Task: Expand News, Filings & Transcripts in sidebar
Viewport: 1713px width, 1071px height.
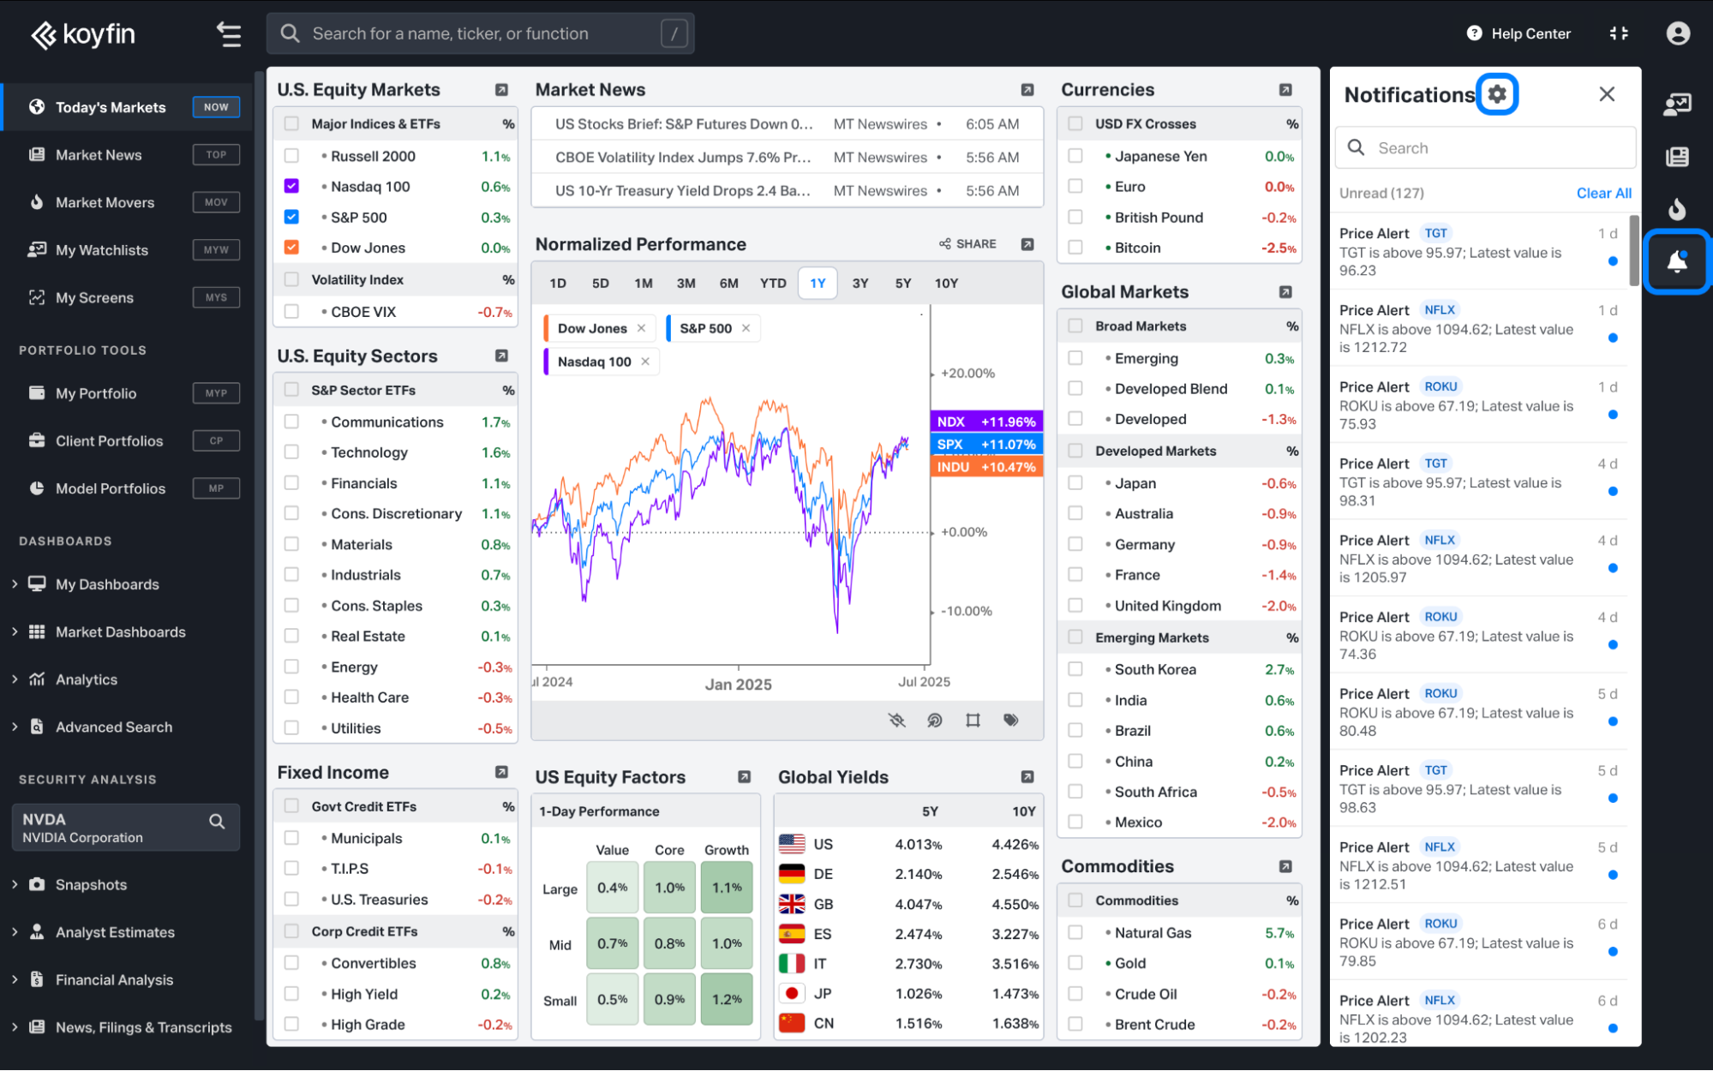Action: 15,1027
